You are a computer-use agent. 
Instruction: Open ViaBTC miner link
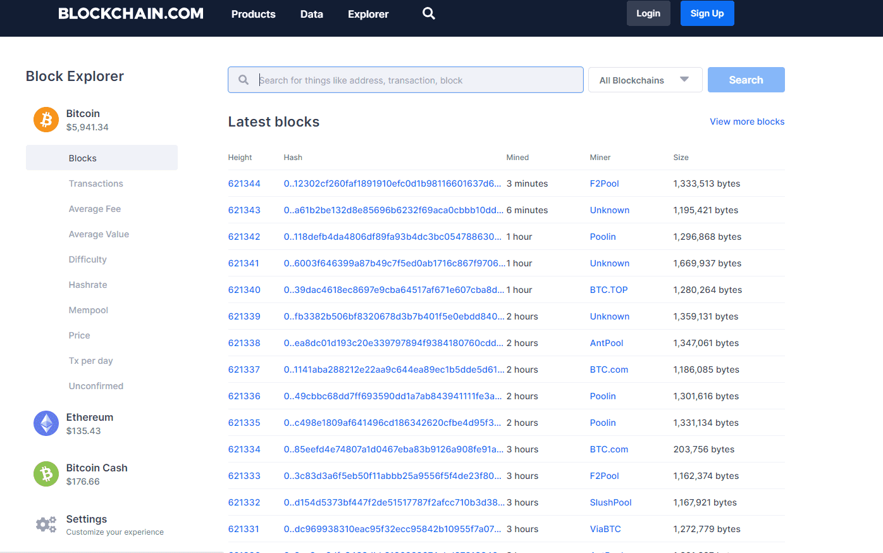605,529
